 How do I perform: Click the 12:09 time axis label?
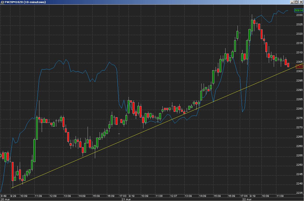coord(53,196)
